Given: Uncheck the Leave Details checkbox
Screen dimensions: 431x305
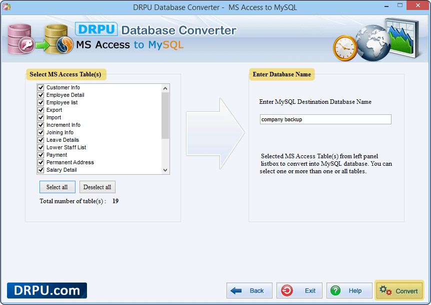Looking at the screenshot, I should 41,140.
